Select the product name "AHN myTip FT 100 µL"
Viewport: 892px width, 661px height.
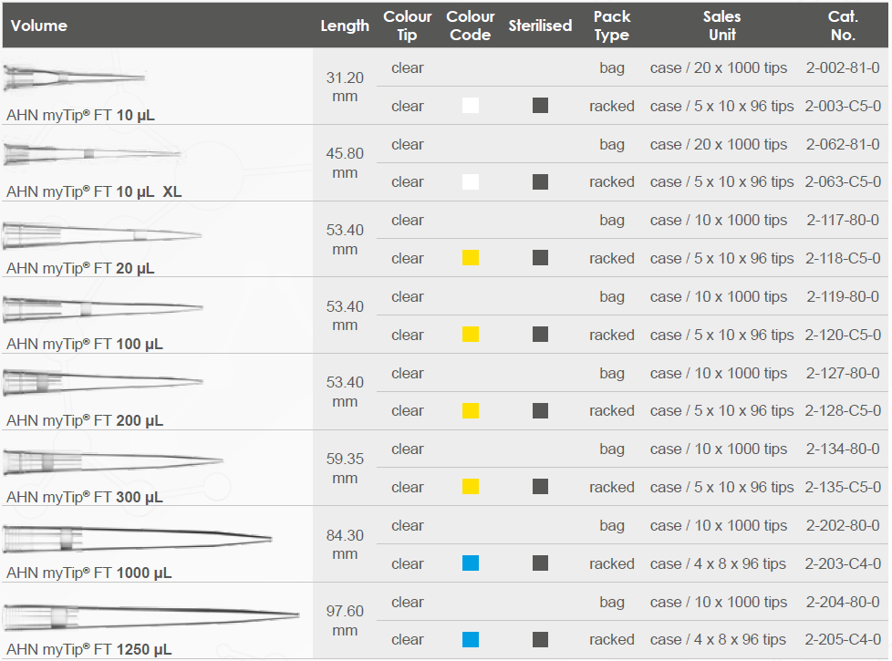[85, 344]
